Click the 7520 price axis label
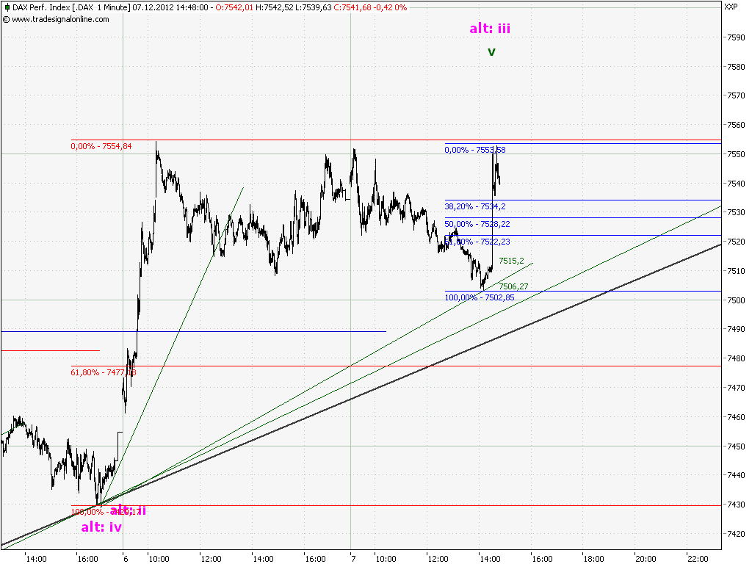752x564 pixels. point(736,242)
